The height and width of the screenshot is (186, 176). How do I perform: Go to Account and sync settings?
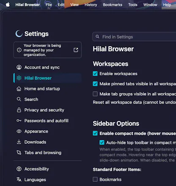pos(47,67)
